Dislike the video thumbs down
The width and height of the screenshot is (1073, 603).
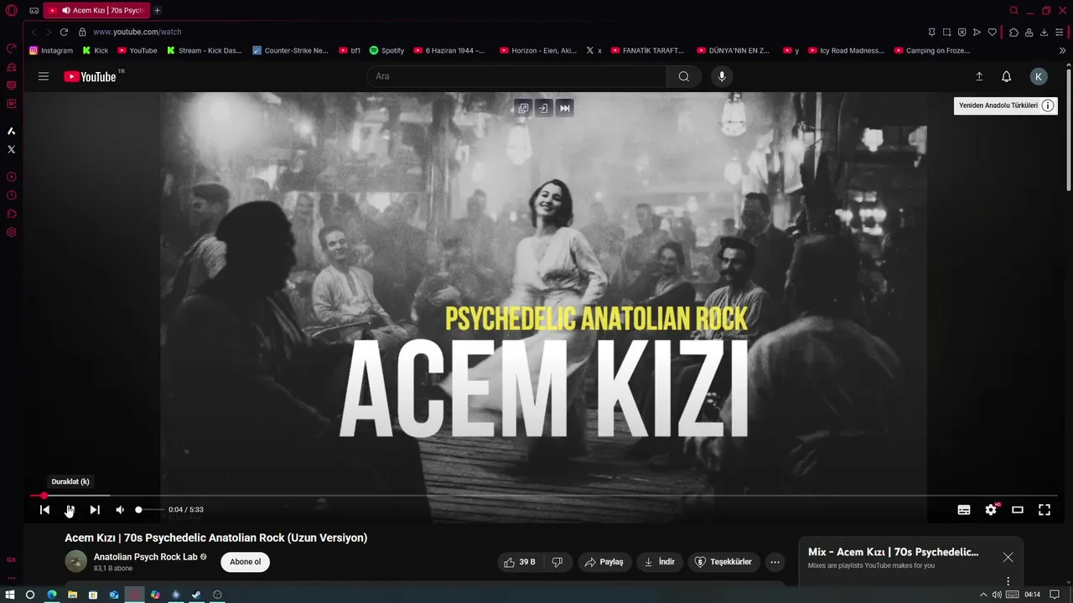pyautogui.click(x=557, y=562)
